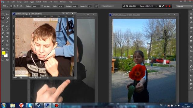Click the recorder zoom magnifier icon
The image size is (193, 108).
pos(127,6)
